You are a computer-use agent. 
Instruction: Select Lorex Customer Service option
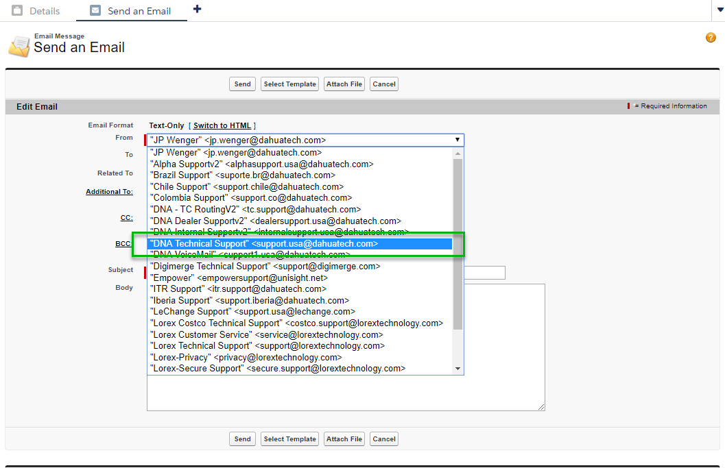(x=300, y=334)
